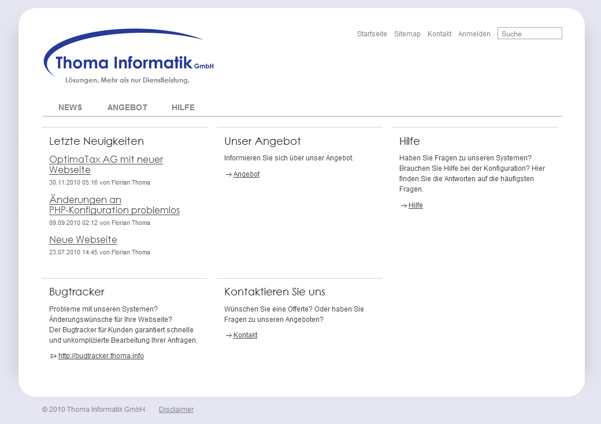Viewport: 601px width, 424px height.
Task: Focus the Suche search field
Action: coord(529,33)
